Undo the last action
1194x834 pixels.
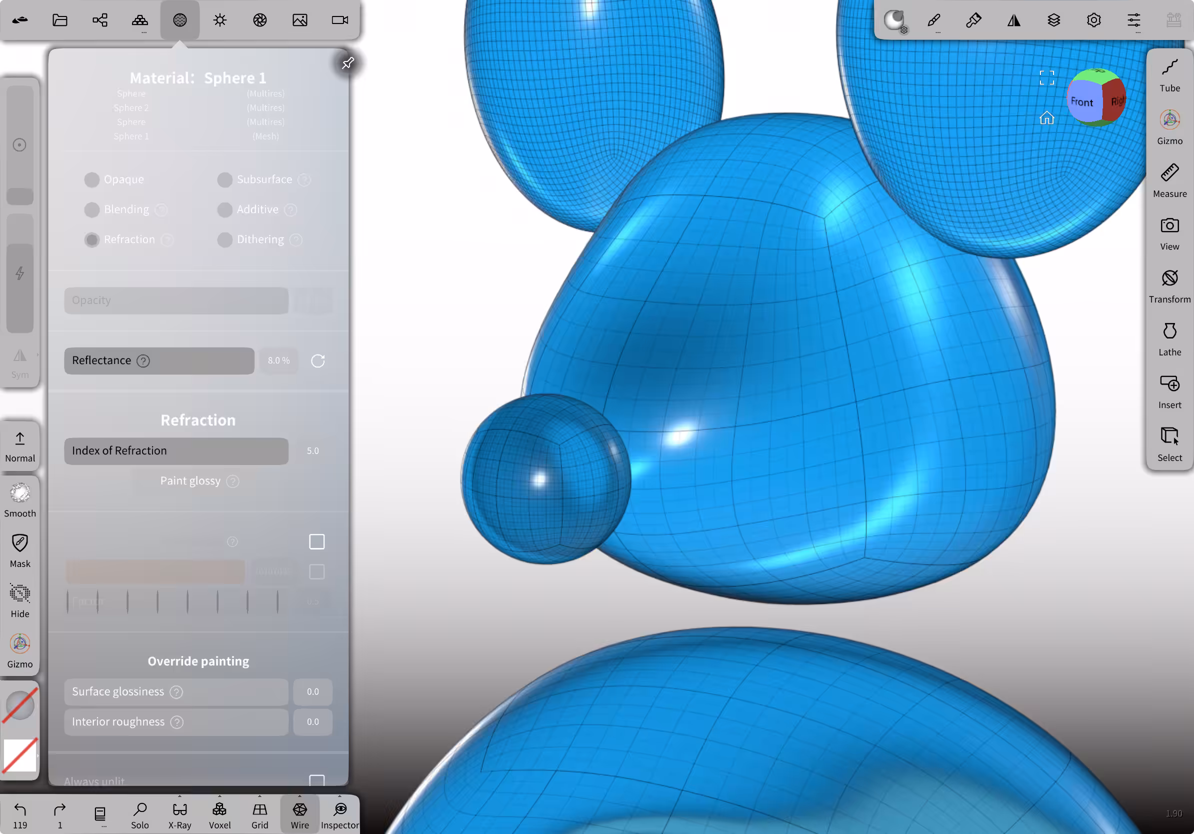[x=20, y=815]
